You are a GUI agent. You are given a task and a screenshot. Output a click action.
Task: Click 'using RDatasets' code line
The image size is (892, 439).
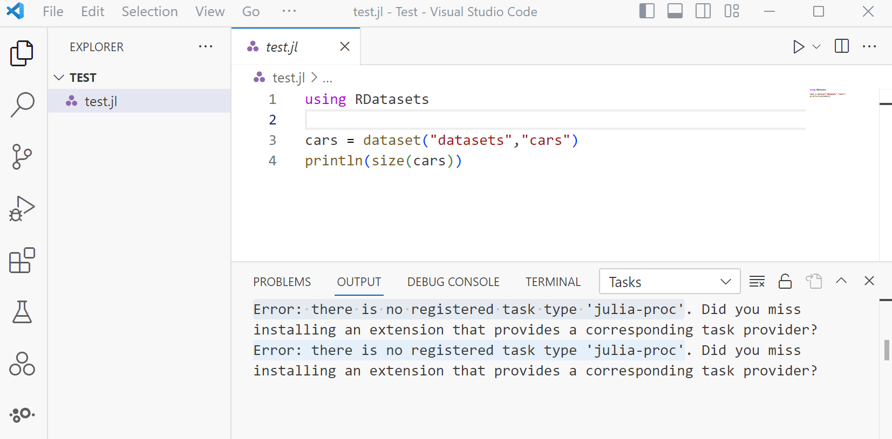pyautogui.click(x=367, y=99)
